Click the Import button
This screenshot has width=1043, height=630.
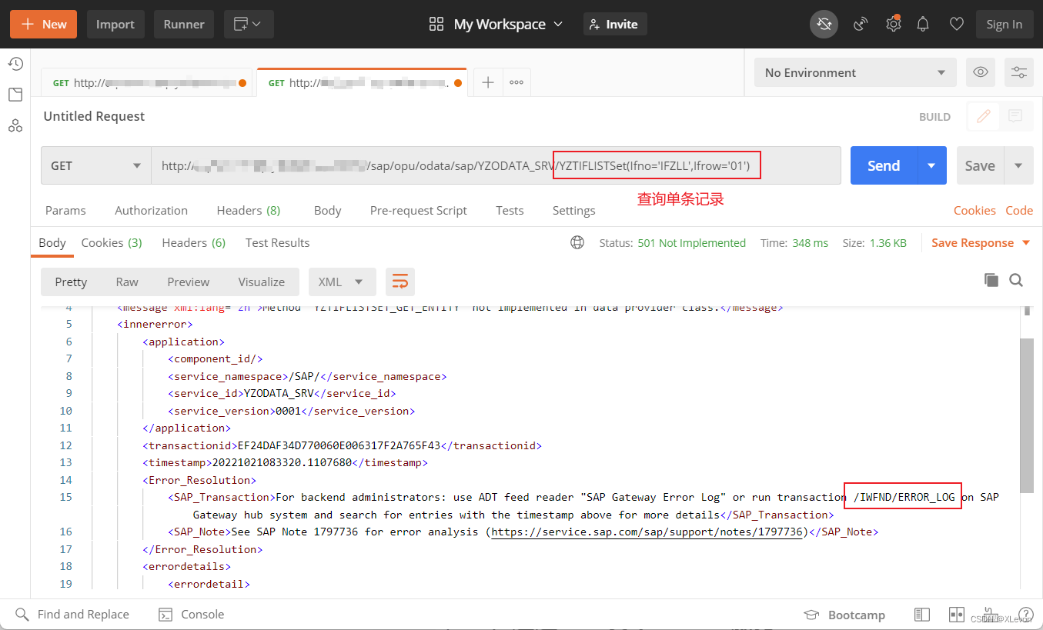[x=115, y=25]
